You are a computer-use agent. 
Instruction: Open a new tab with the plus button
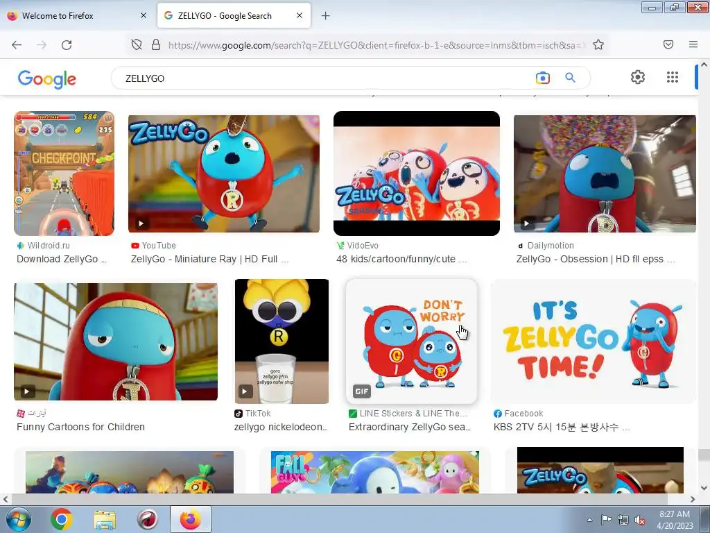point(326,16)
